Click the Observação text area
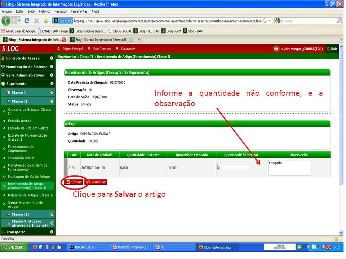Viewport: 346px width, 259px height. coord(289,168)
